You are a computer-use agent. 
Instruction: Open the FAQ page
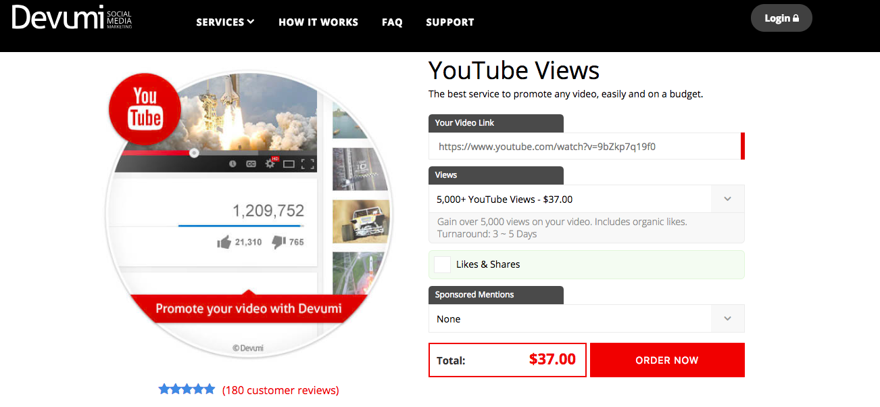[392, 22]
